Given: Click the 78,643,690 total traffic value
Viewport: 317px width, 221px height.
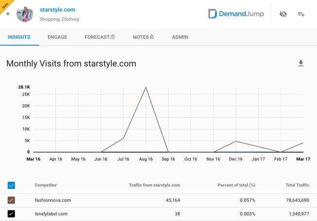Looking at the screenshot, I should (x=298, y=200).
